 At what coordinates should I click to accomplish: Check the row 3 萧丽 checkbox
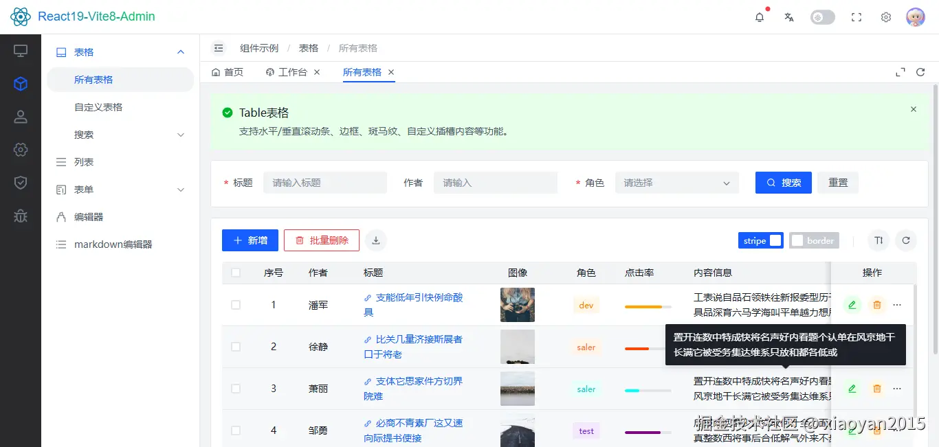tap(236, 389)
